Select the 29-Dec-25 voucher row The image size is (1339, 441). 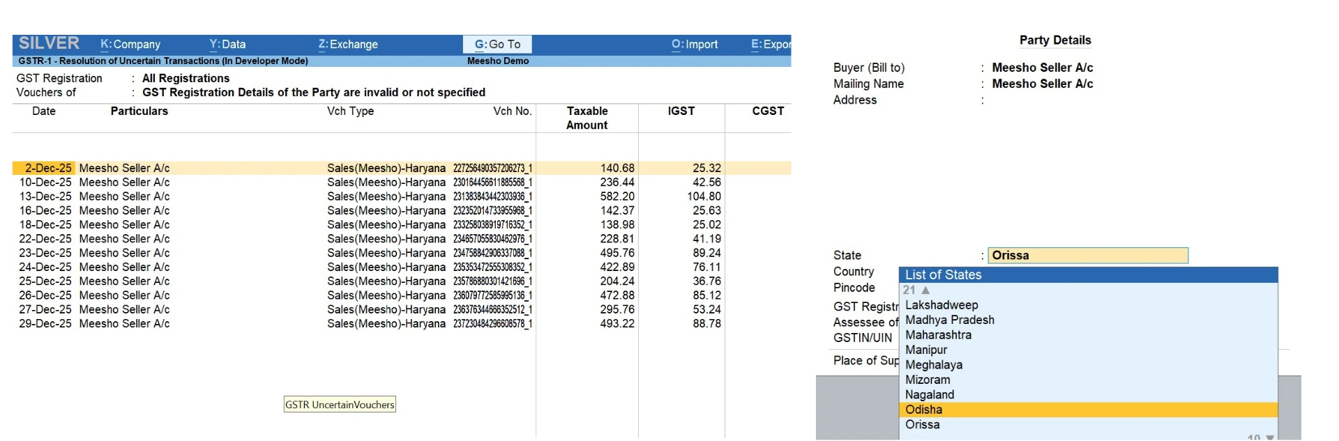pos(402,323)
